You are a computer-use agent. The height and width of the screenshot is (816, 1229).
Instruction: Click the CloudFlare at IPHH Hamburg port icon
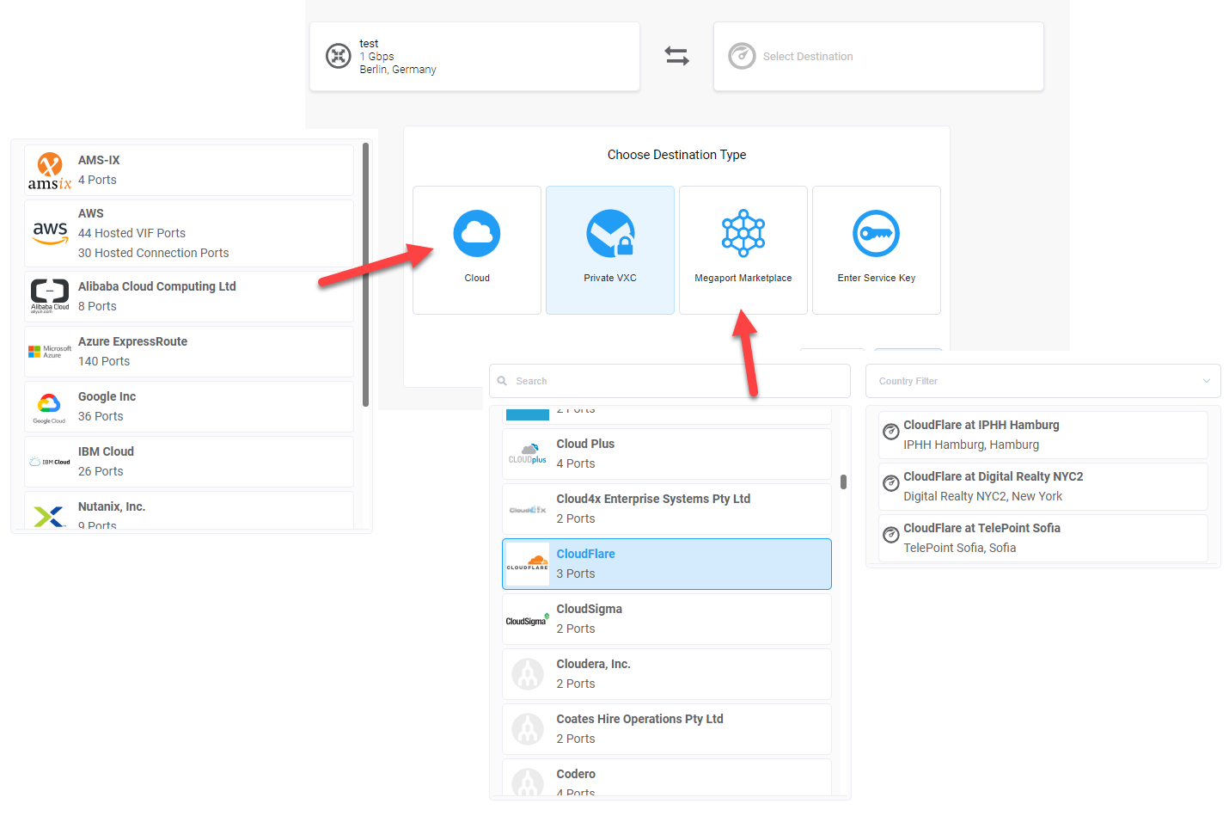pyautogui.click(x=891, y=432)
